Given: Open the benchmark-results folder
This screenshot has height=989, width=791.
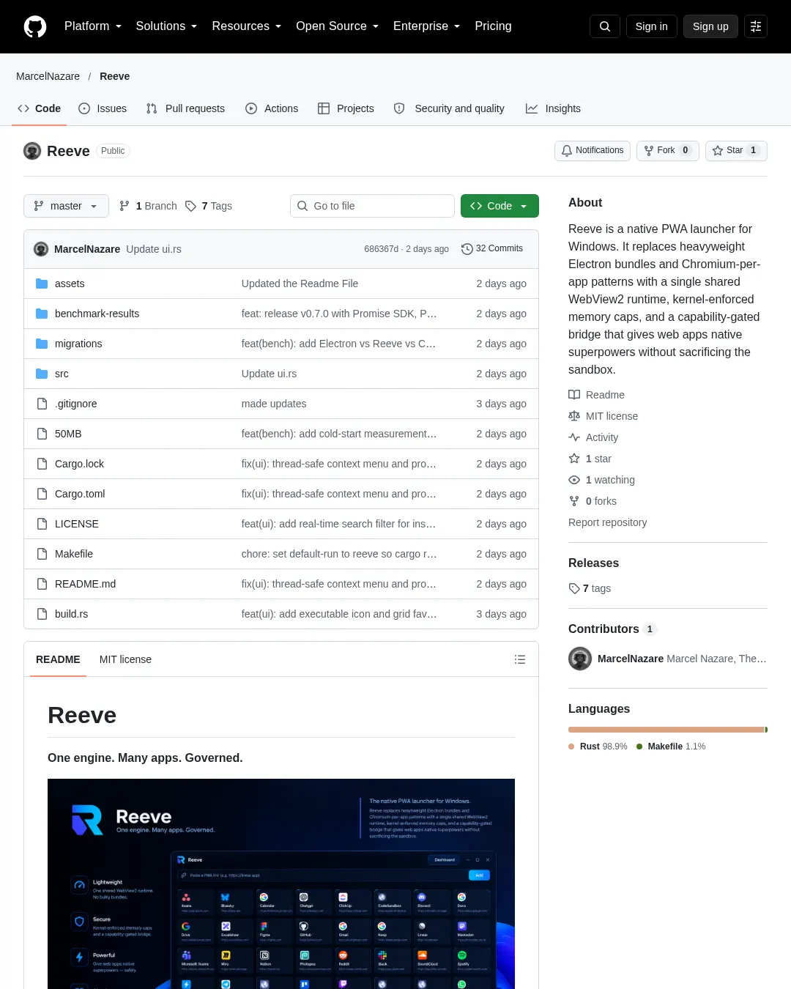Looking at the screenshot, I should tap(97, 314).
